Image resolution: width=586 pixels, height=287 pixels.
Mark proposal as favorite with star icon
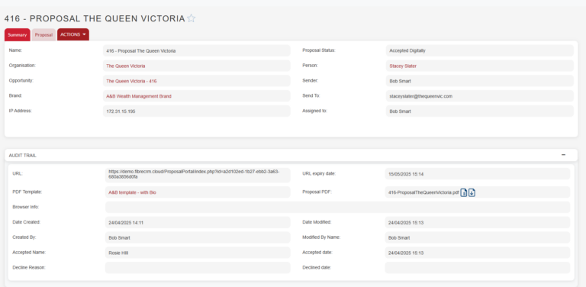(x=191, y=18)
